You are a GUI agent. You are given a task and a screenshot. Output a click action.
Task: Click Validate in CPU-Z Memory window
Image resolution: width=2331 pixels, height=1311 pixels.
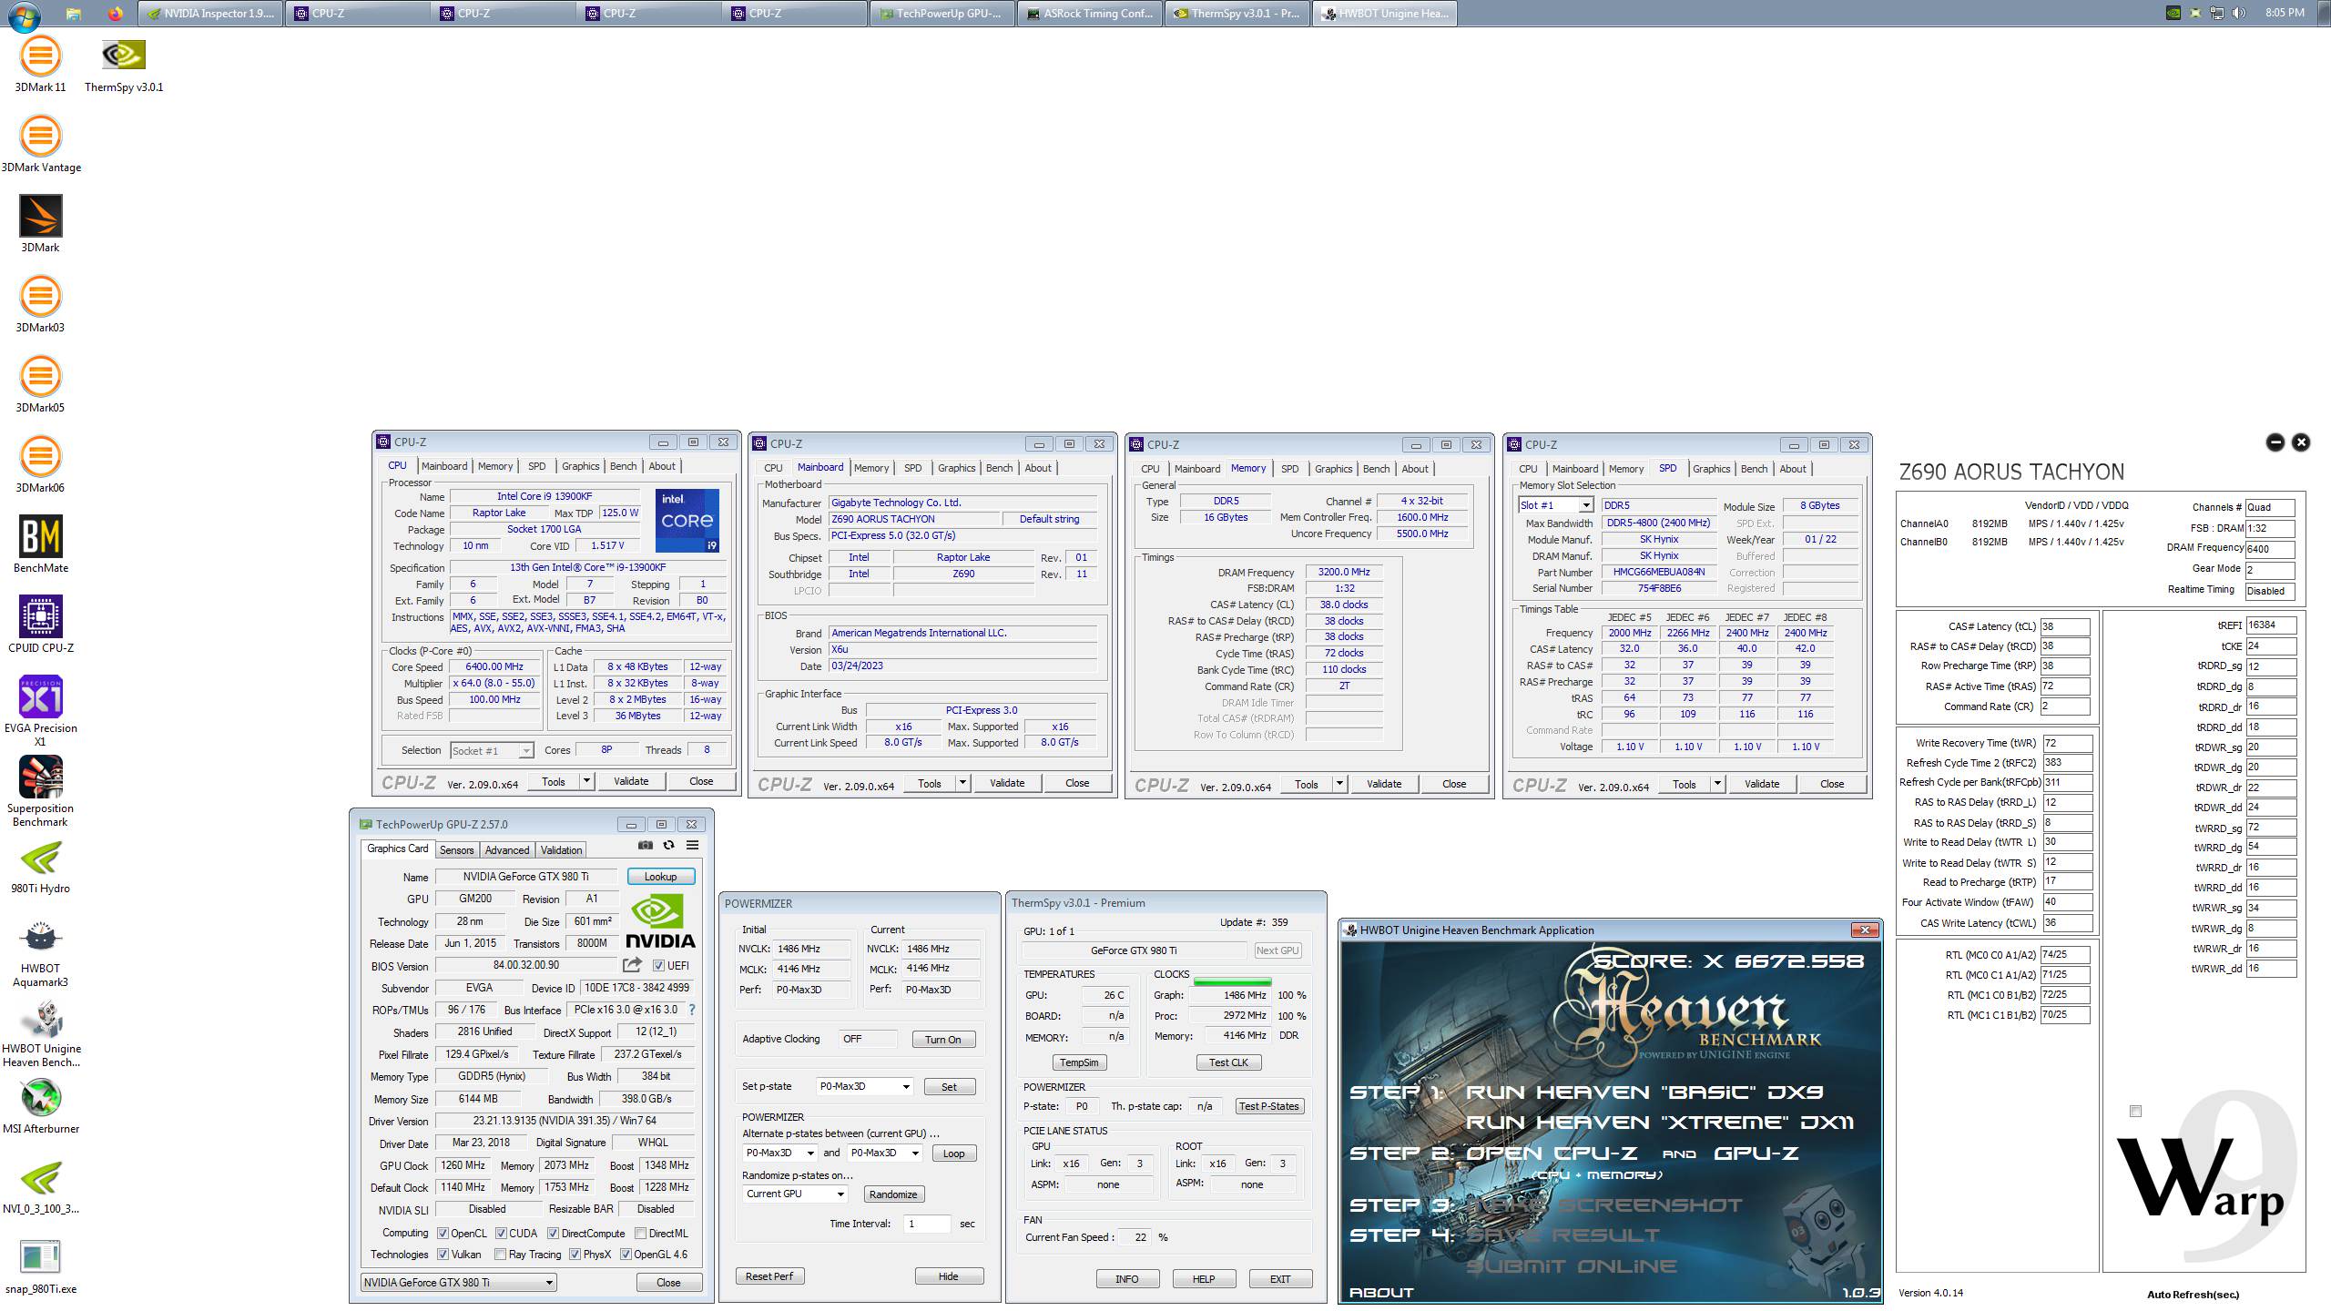[1384, 784]
